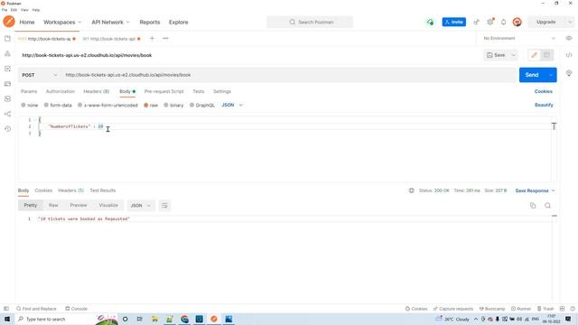
Task: Open the Windows Start menu
Action: tap(7, 319)
